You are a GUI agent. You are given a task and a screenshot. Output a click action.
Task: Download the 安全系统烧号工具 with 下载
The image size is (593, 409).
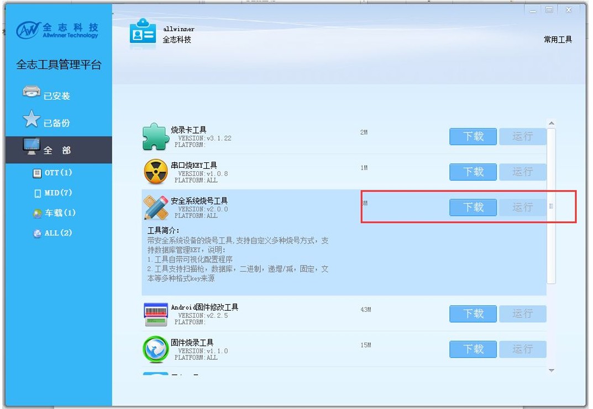473,208
